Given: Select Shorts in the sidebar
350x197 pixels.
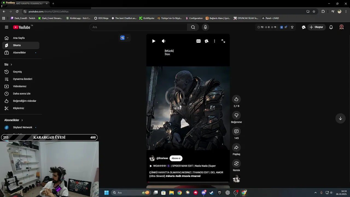Looking at the screenshot, I should 21,45.
